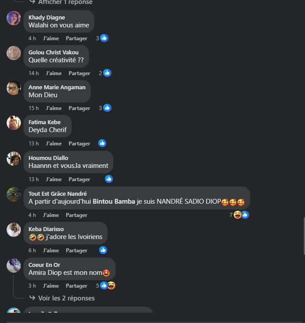Viewport: 305px width, 323px height.
Task: Share Golou Christ Vakou's comment via Partager
Action: tap(79, 73)
